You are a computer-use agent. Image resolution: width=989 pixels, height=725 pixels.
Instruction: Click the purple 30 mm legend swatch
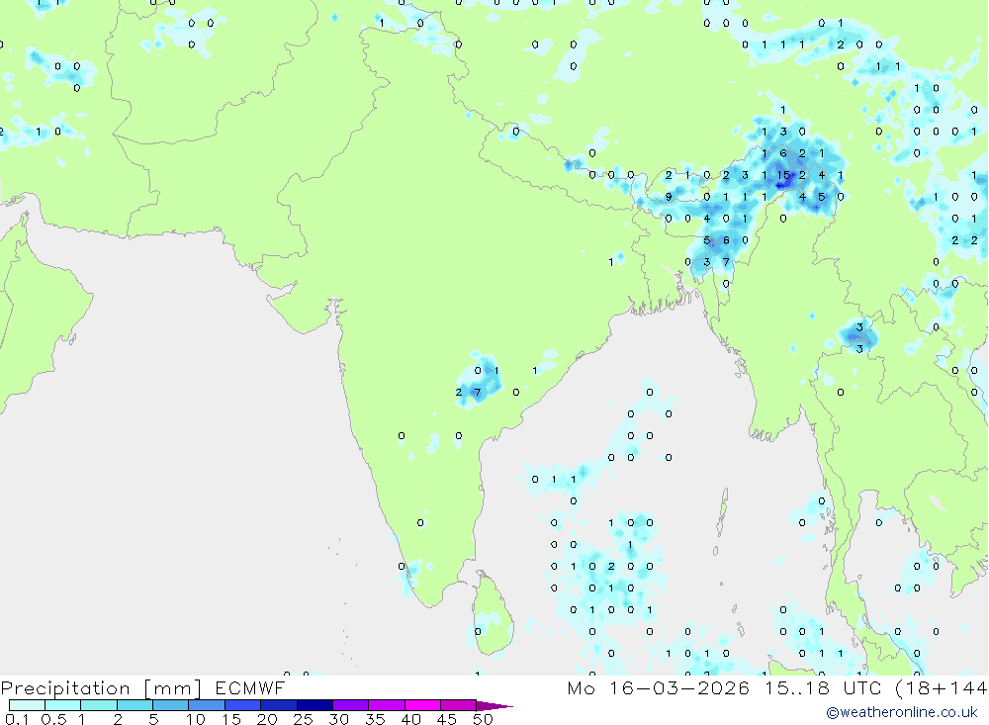click(351, 705)
